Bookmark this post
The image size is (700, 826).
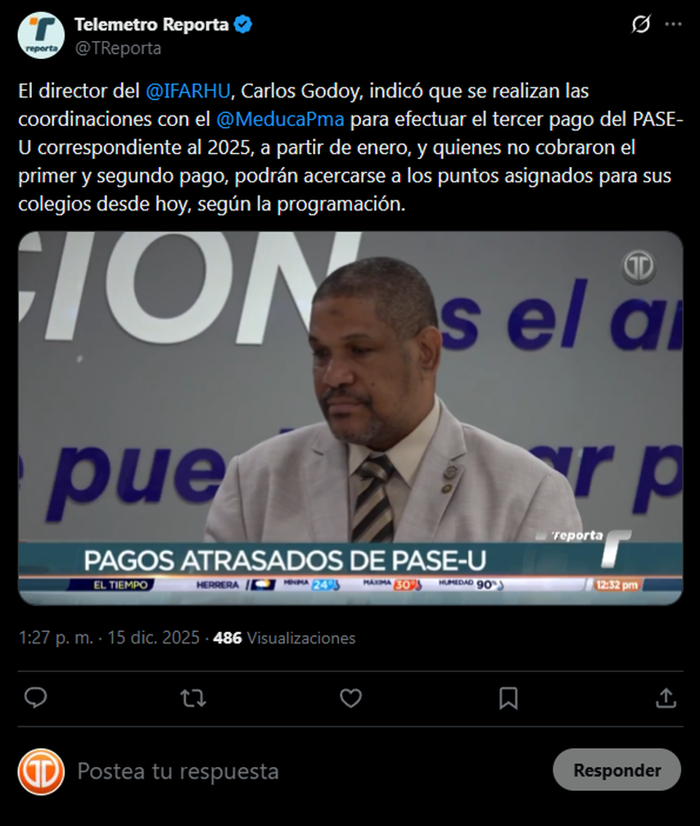[x=508, y=698]
